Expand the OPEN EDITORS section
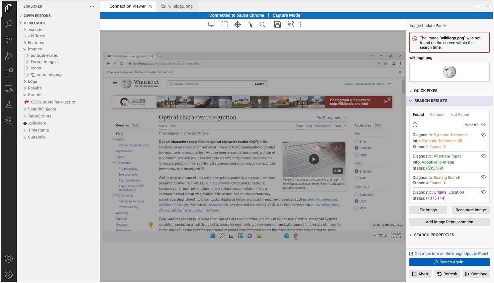 click(37, 16)
